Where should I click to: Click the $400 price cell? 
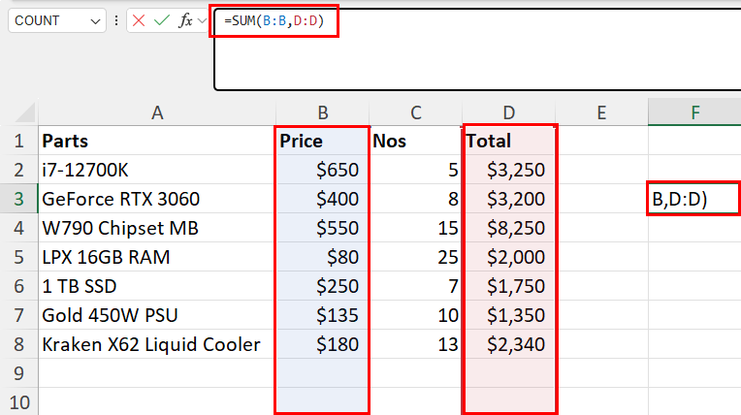point(322,199)
